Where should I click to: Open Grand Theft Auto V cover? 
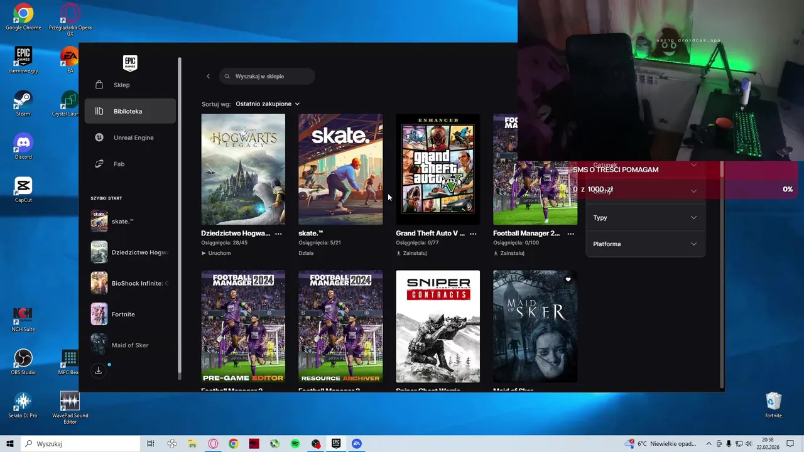point(438,169)
